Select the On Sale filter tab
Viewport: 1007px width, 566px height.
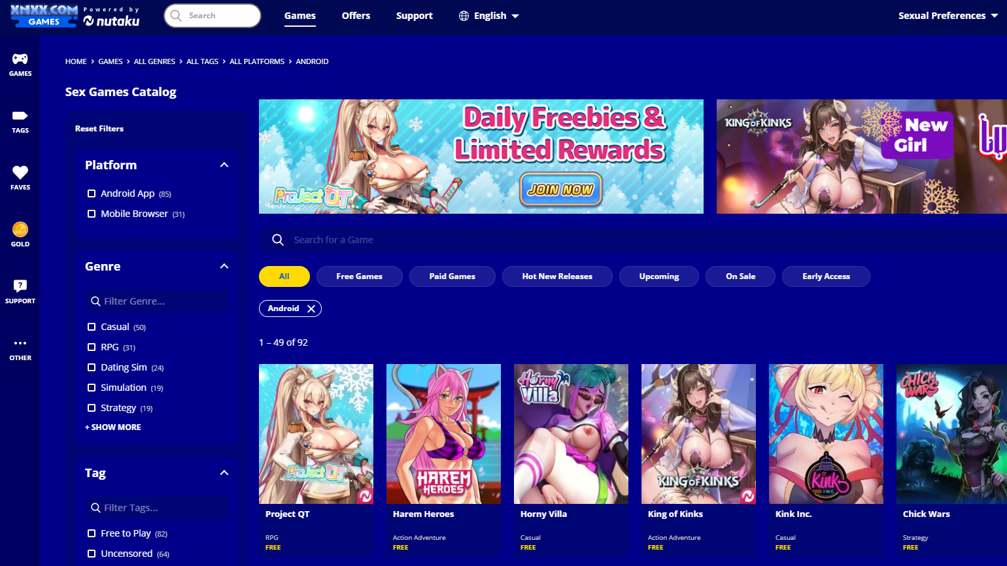coord(740,276)
